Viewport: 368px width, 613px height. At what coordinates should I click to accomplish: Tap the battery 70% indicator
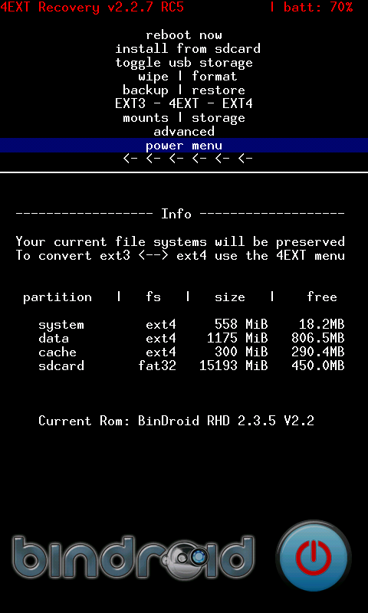(311, 7)
